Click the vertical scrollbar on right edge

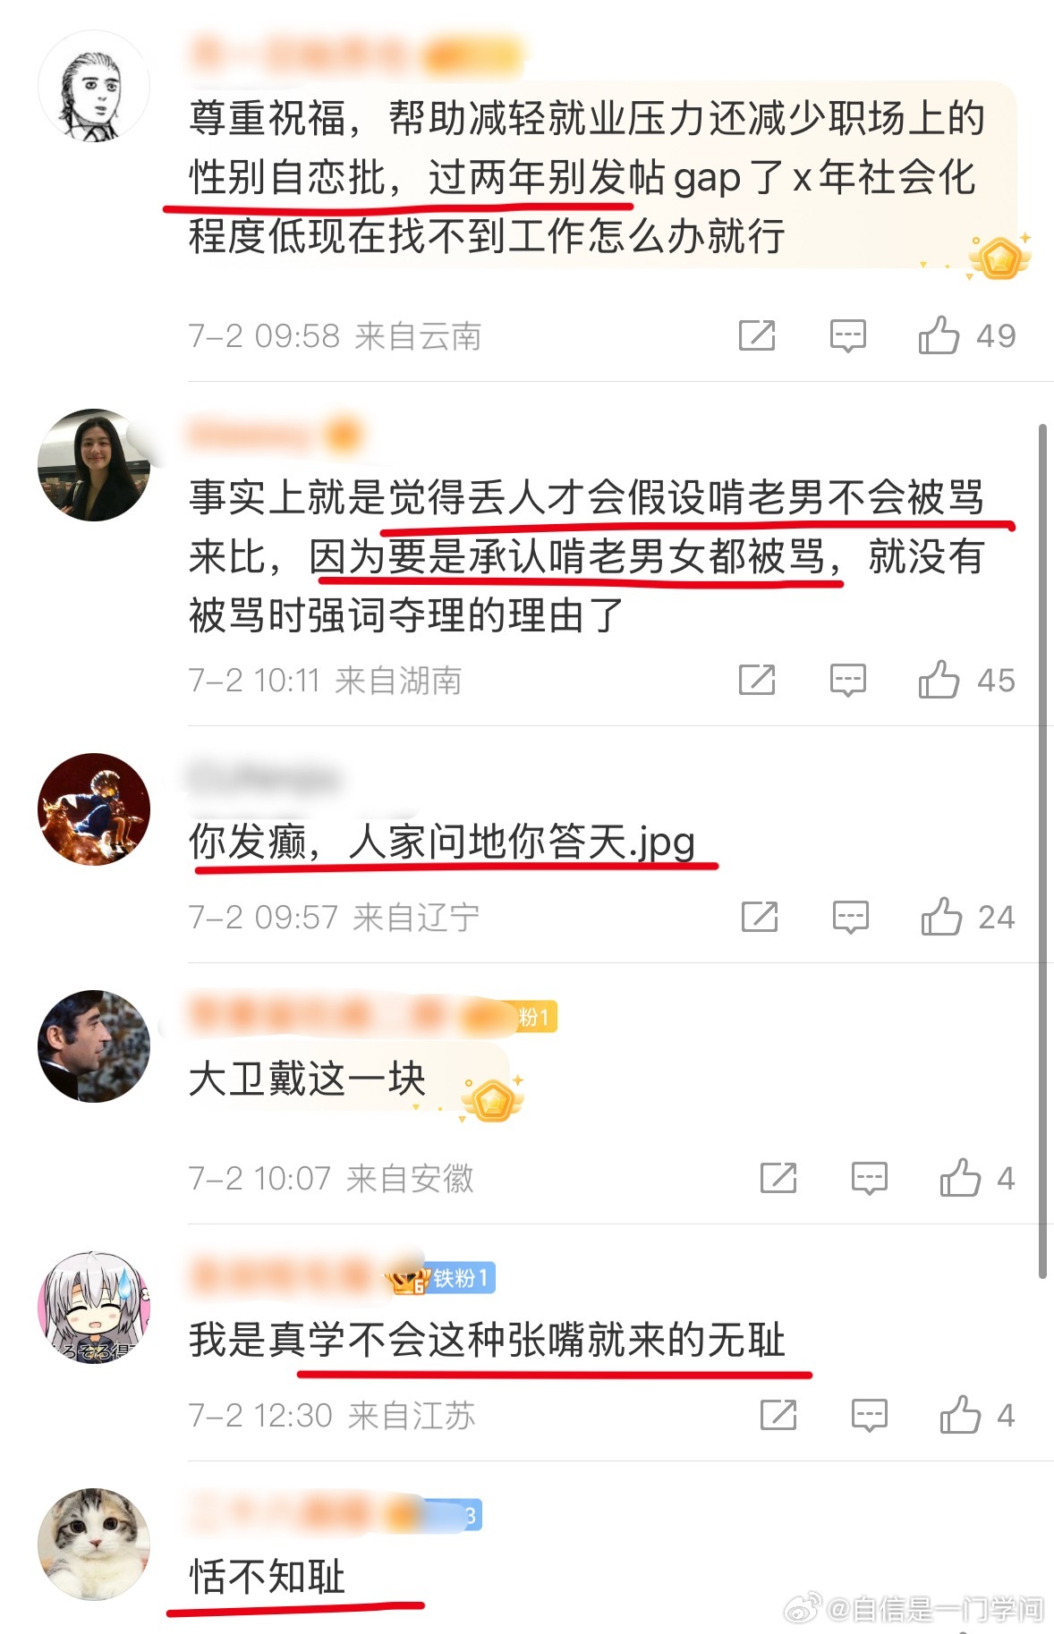pos(1042,851)
